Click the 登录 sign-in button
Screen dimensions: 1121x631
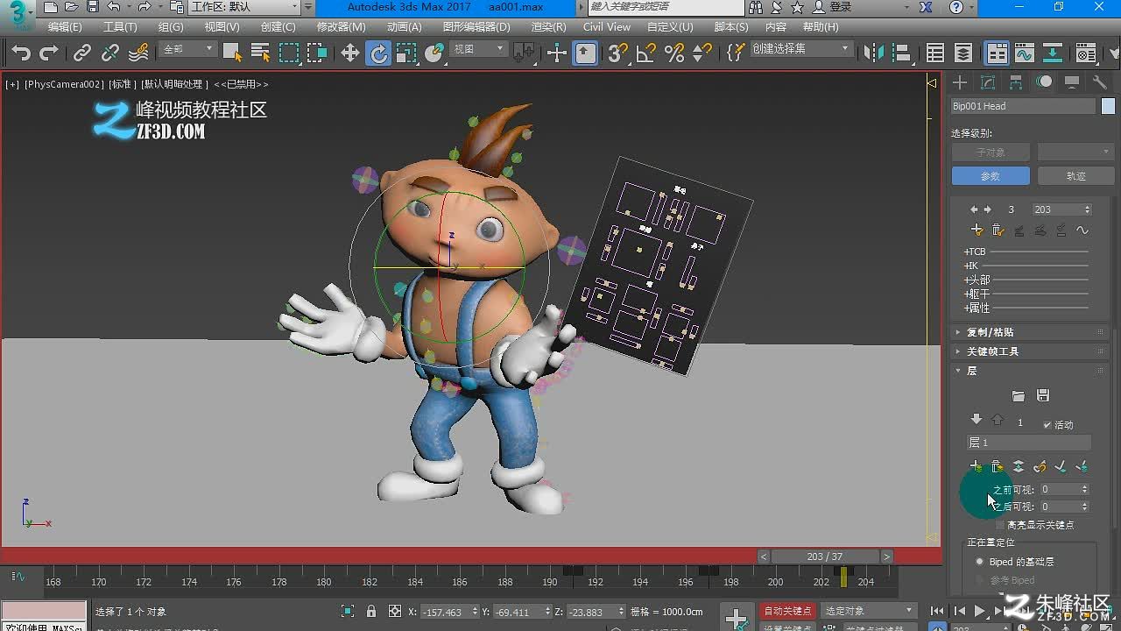833,7
